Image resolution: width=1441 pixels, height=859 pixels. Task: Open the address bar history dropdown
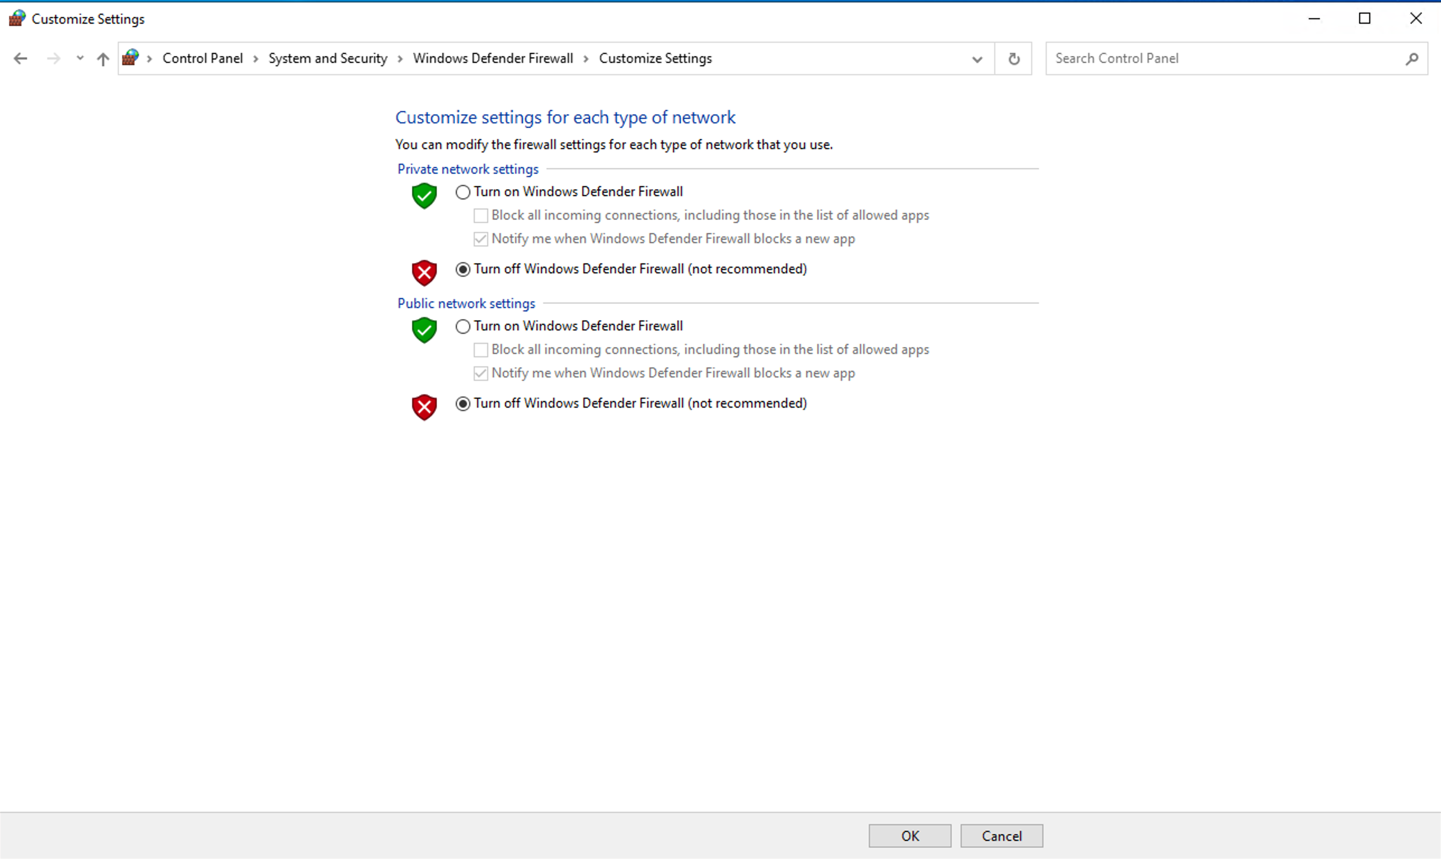point(977,59)
